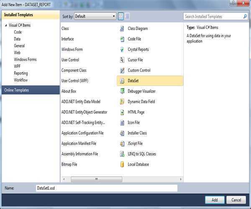Select the Class Diagram template icon

pos(122,29)
